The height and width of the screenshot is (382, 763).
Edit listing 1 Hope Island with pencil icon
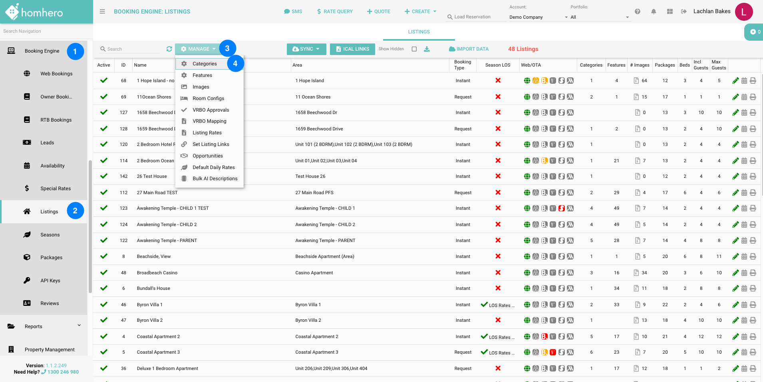(x=735, y=81)
